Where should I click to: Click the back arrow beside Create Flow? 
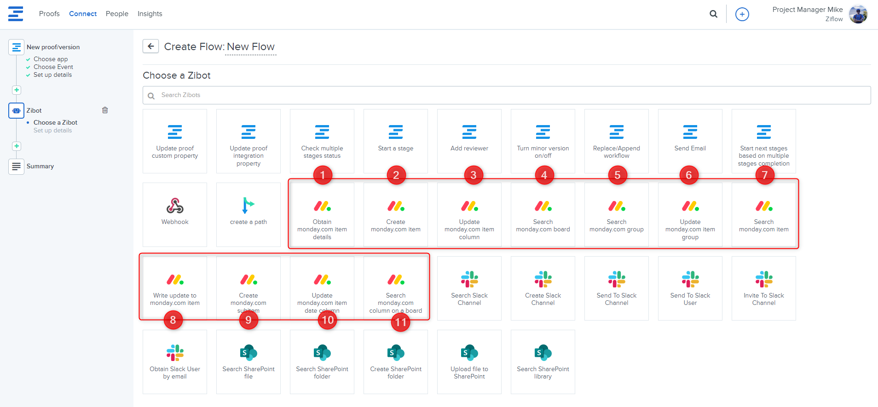point(150,46)
